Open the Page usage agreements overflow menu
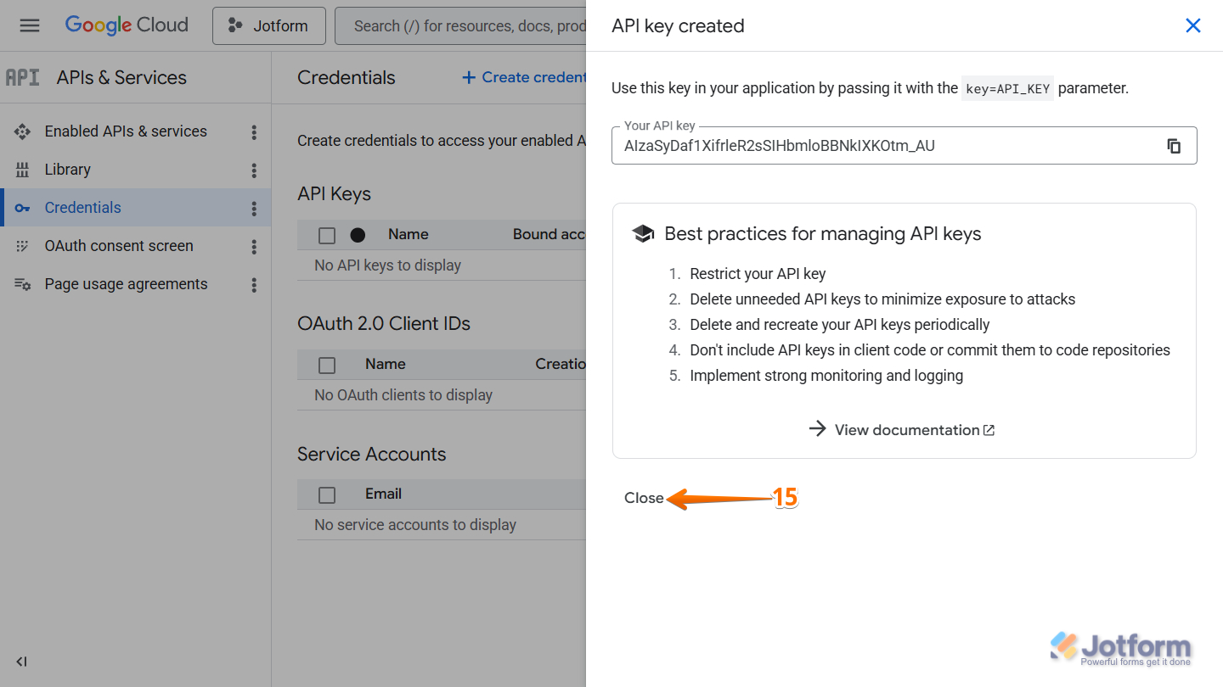The width and height of the screenshot is (1223, 687). [253, 284]
